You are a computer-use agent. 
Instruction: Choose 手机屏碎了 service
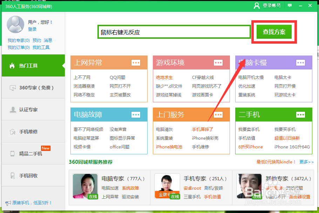click(x=202, y=129)
